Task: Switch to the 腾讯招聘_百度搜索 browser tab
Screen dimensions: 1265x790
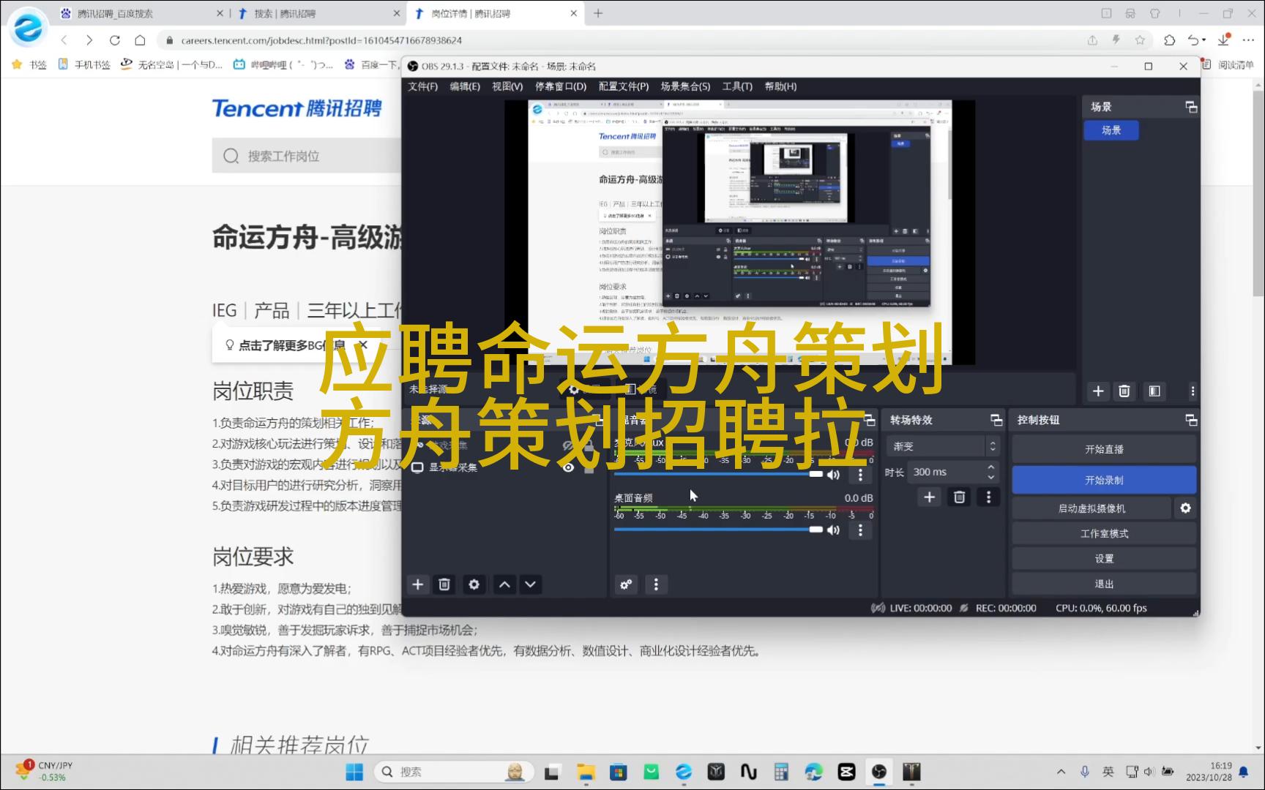Action: point(139,13)
